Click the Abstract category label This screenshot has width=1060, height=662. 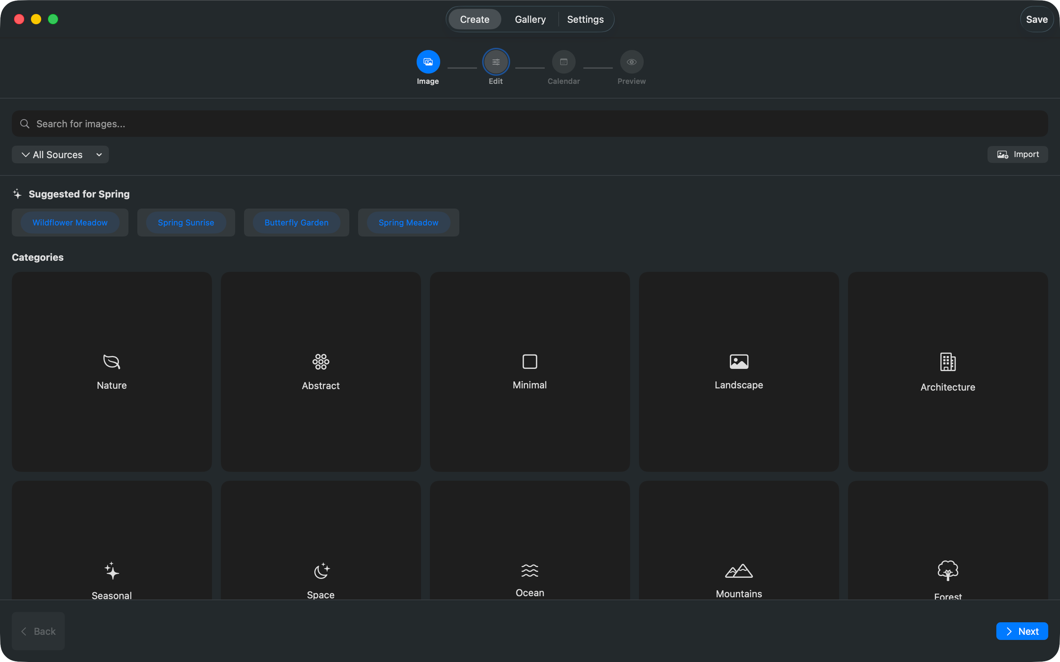[321, 386]
